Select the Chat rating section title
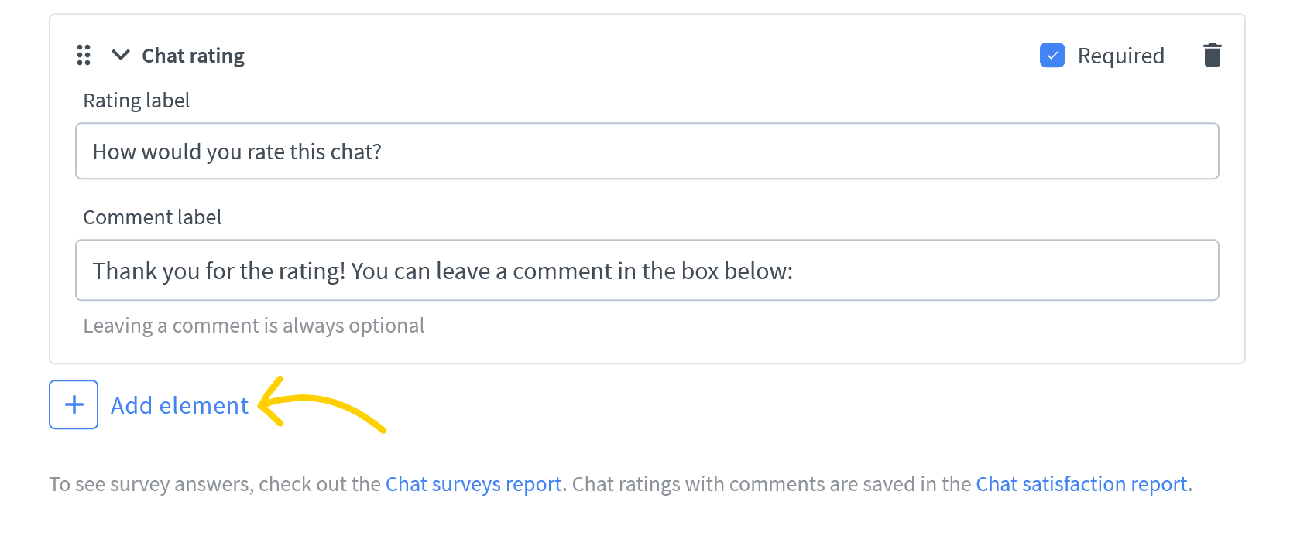The height and width of the screenshot is (539, 1290). coord(192,55)
